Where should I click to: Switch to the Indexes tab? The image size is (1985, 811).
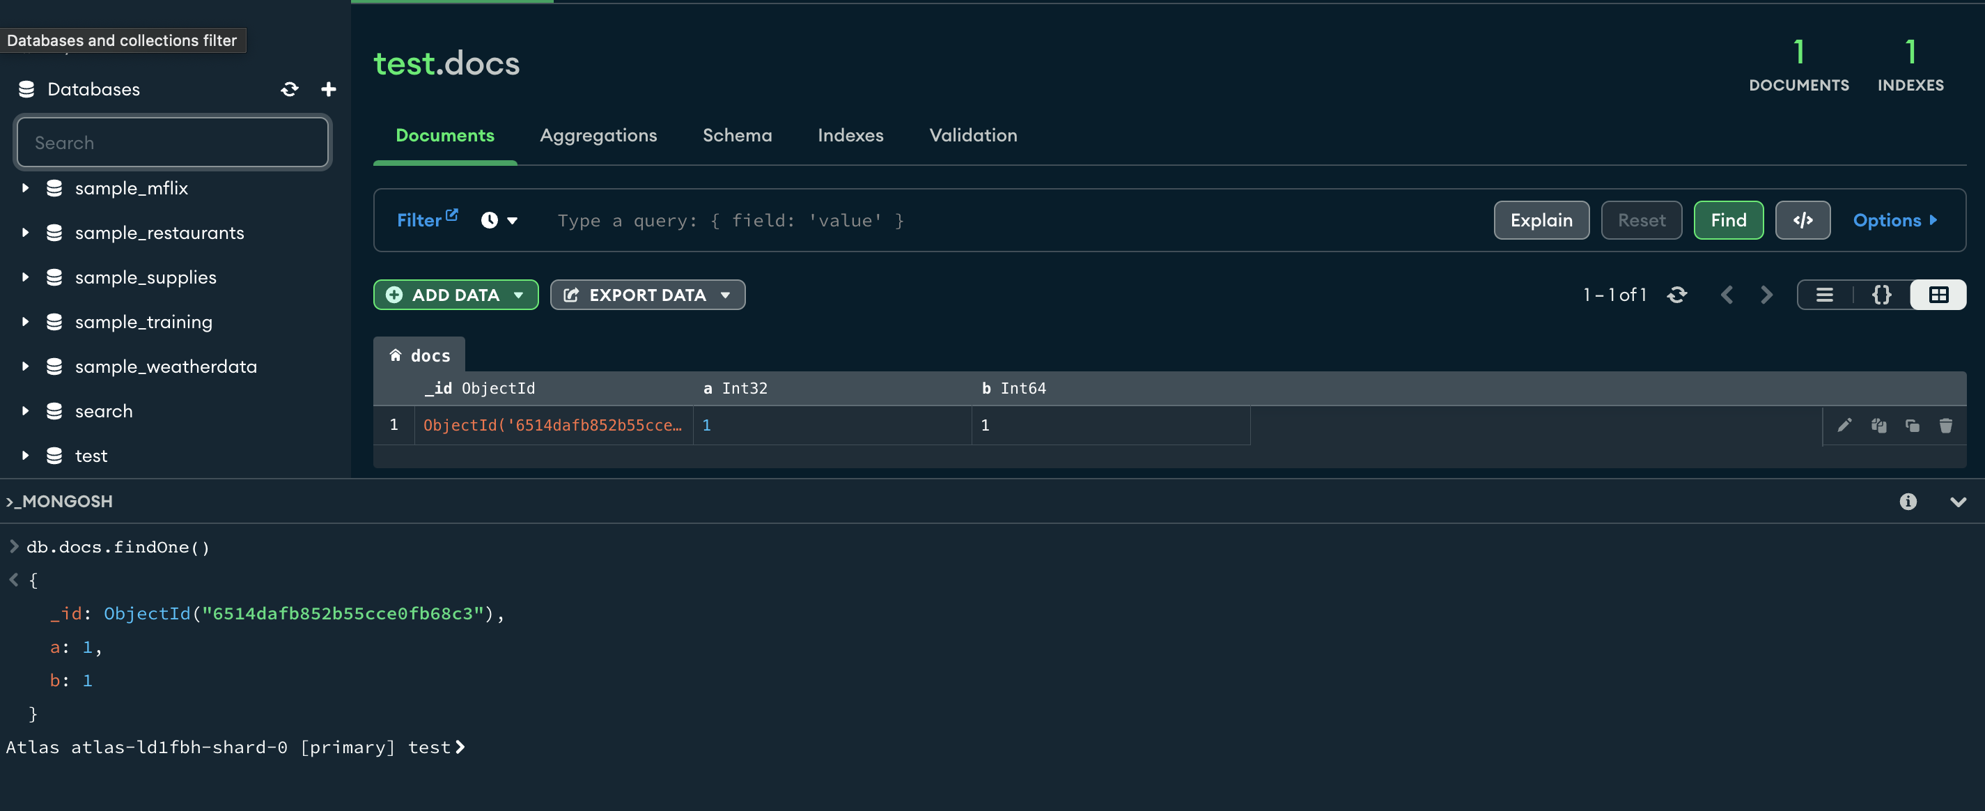tap(850, 136)
